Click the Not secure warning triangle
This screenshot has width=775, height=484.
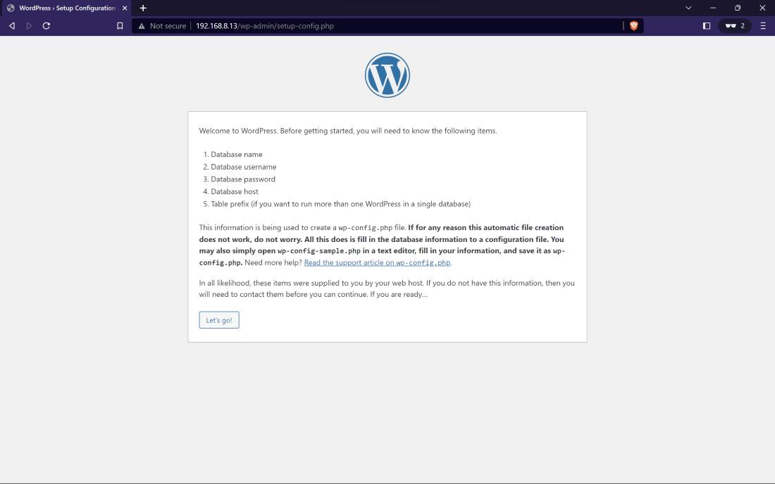pyautogui.click(x=142, y=26)
